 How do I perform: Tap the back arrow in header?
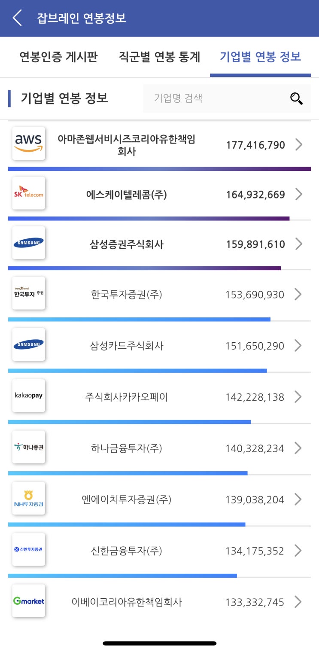click(17, 18)
